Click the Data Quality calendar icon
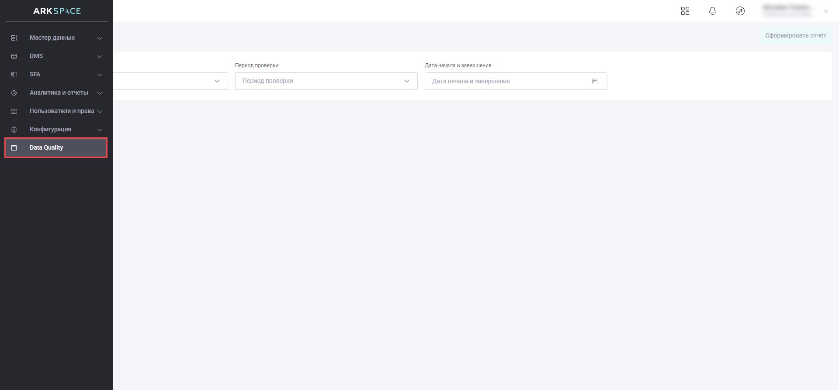This screenshot has width=839, height=390. tap(14, 148)
